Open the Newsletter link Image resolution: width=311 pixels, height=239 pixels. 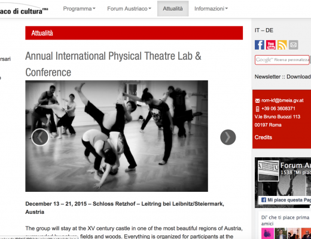tap(267, 76)
